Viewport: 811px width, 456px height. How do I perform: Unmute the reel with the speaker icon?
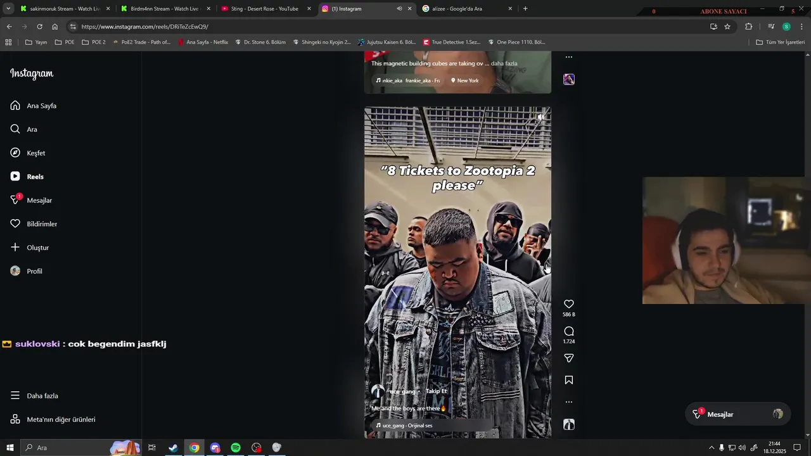[540, 117]
